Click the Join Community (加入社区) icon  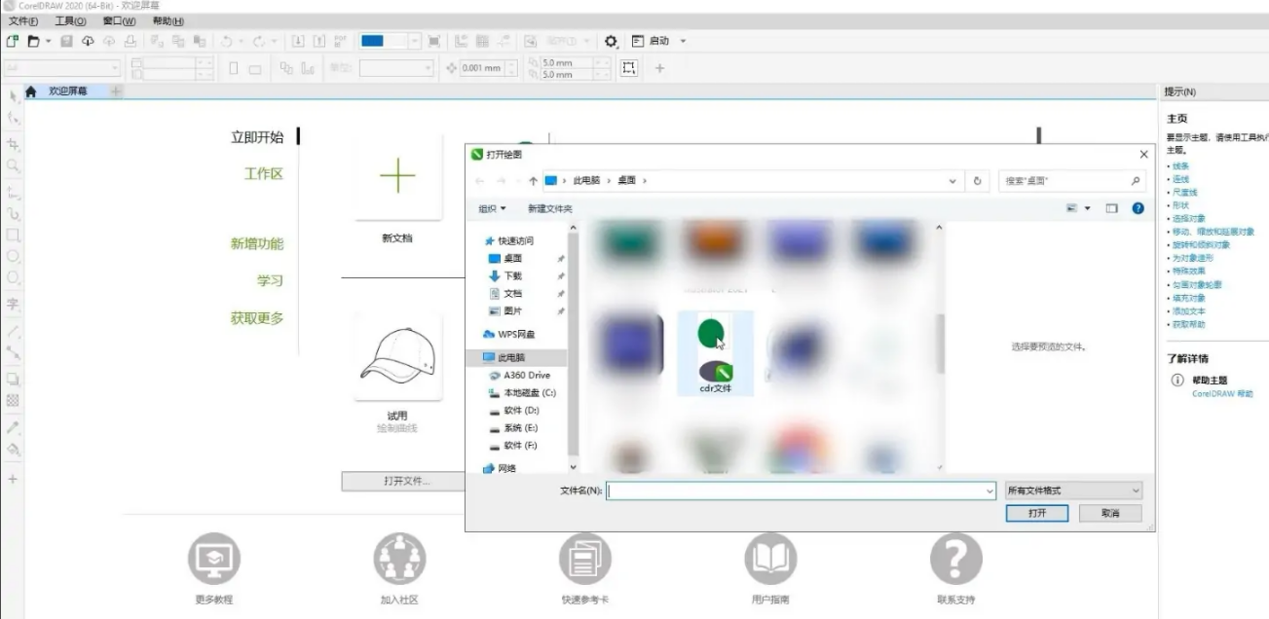pos(399,560)
